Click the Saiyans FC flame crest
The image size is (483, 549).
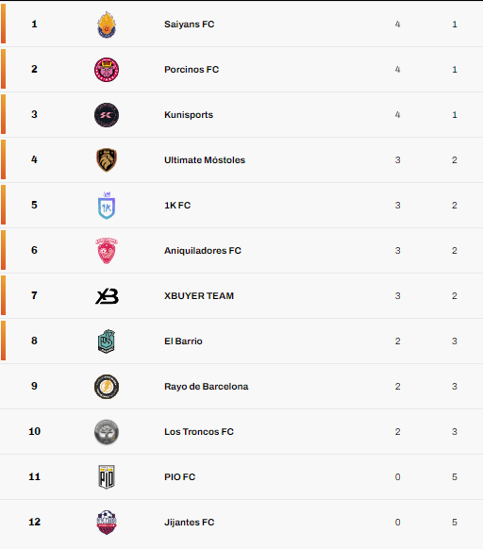tap(107, 25)
